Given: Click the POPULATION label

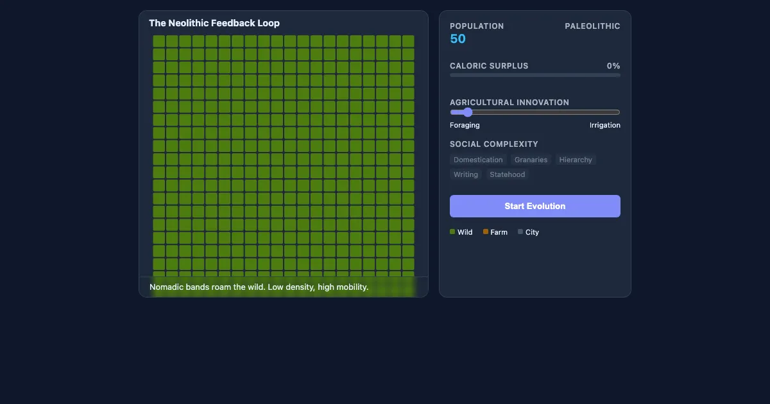Looking at the screenshot, I should [477, 26].
